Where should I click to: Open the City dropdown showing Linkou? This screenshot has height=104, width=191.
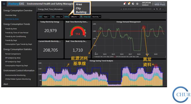tap(59, 17)
